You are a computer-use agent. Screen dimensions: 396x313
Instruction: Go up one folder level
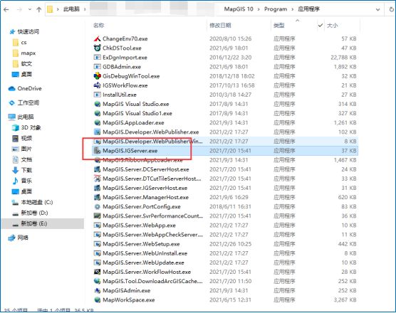coord(39,9)
